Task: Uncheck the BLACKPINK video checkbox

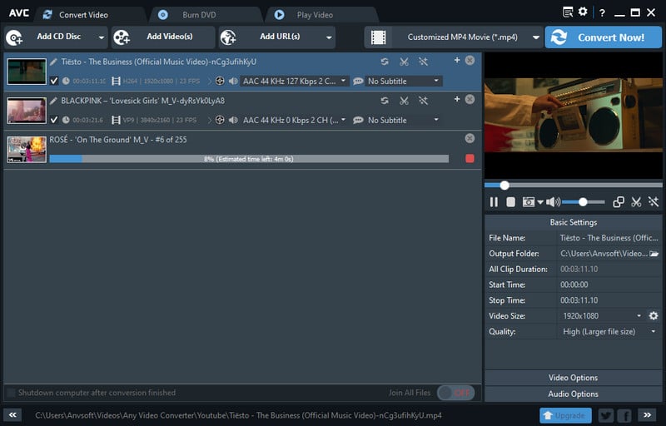Action: click(x=54, y=120)
